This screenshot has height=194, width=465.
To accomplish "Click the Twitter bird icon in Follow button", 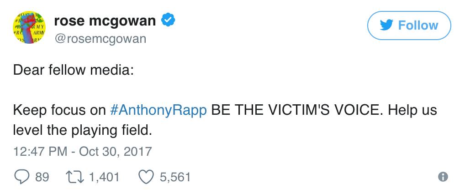I will (x=386, y=26).
